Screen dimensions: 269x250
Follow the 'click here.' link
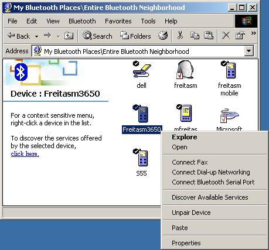[25, 154]
